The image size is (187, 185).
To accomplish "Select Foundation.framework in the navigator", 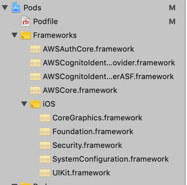I will 93,131.
